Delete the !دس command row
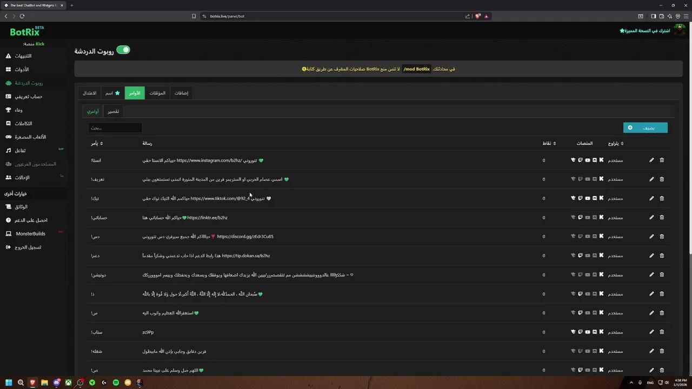 click(662, 236)
